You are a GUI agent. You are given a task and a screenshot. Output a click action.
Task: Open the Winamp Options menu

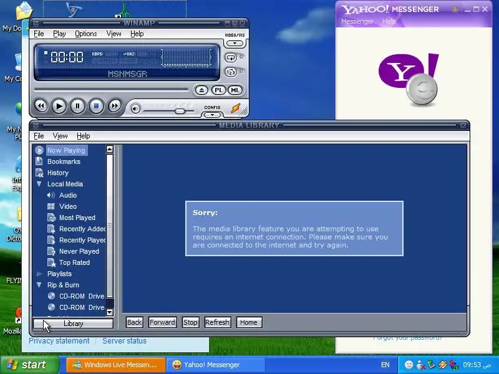(x=86, y=34)
